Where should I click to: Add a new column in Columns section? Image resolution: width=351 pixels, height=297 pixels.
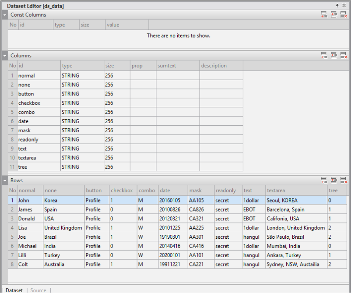pyautogui.click(x=324, y=56)
